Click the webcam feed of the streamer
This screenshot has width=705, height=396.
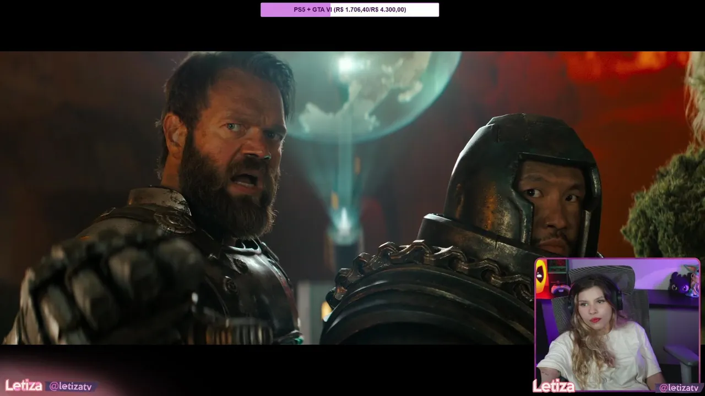point(617,324)
